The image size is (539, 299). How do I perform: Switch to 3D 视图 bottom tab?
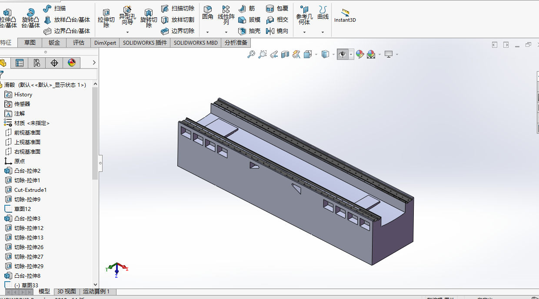[67, 292]
